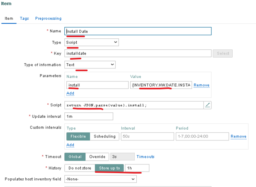The height and width of the screenshot is (187, 256).
Task: Remove the install parameter row
Action: tap(201, 85)
